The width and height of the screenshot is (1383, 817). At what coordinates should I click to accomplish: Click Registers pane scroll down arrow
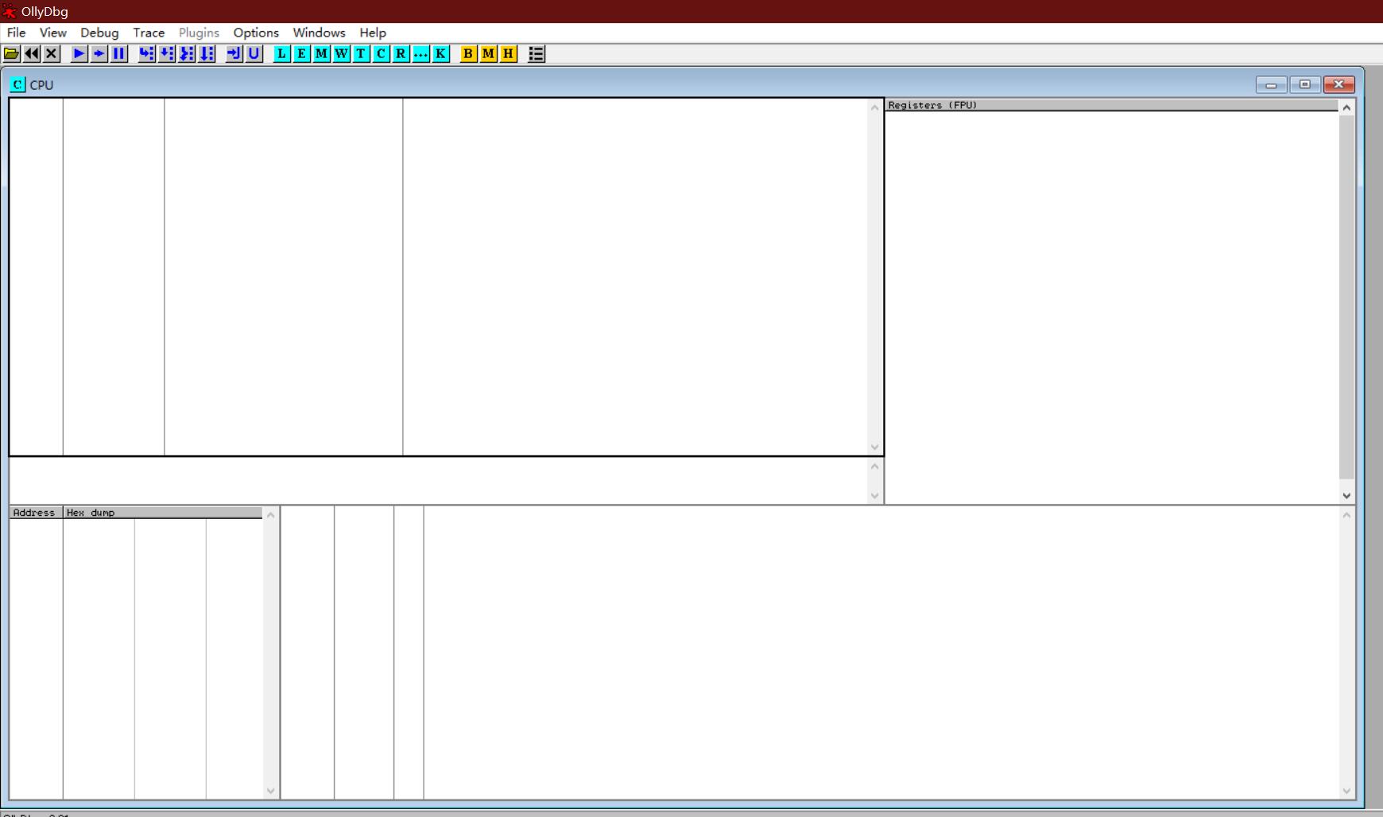pyautogui.click(x=1346, y=495)
